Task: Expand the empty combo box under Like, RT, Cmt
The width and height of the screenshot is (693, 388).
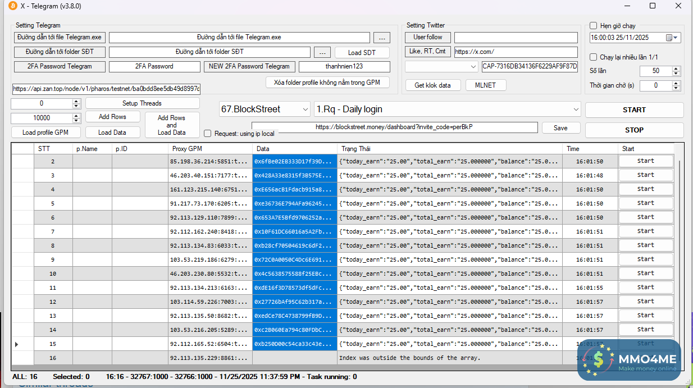Action: (x=473, y=66)
